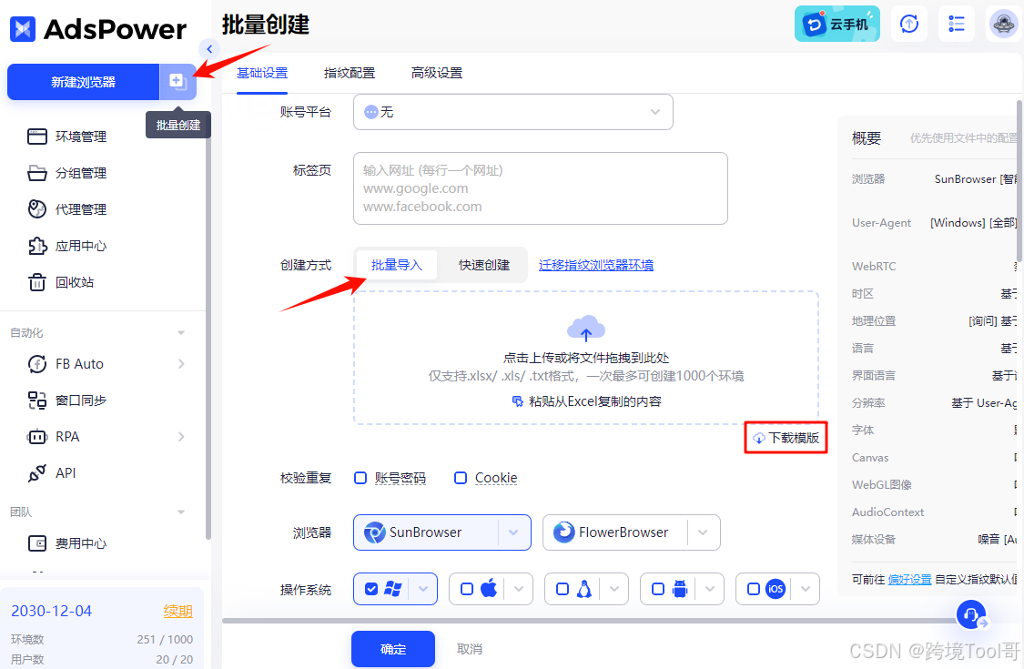Image resolution: width=1024 pixels, height=669 pixels.
Task: Expand FlowerBrowser version dropdown arrow
Action: click(704, 532)
